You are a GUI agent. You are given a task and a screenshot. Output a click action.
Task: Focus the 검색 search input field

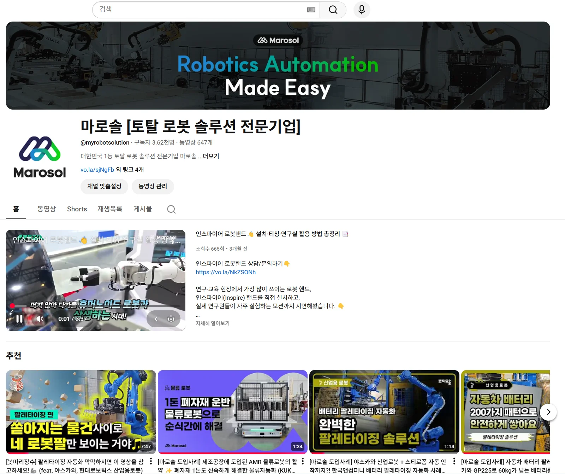[x=206, y=10]
